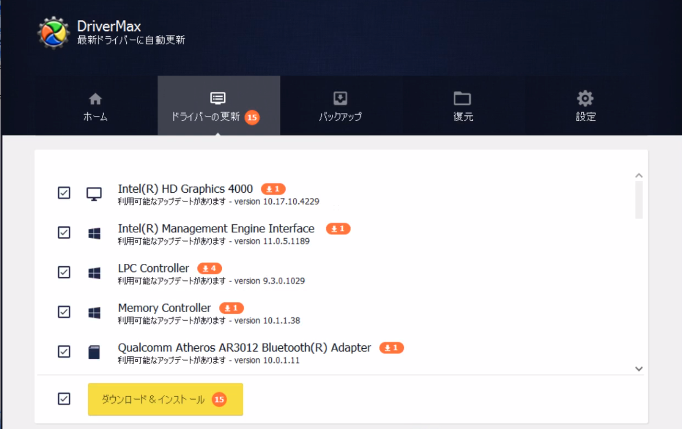
Task: Click version 10.1.1.38 text
Action: pyautogui.click(x=267, y=321)
